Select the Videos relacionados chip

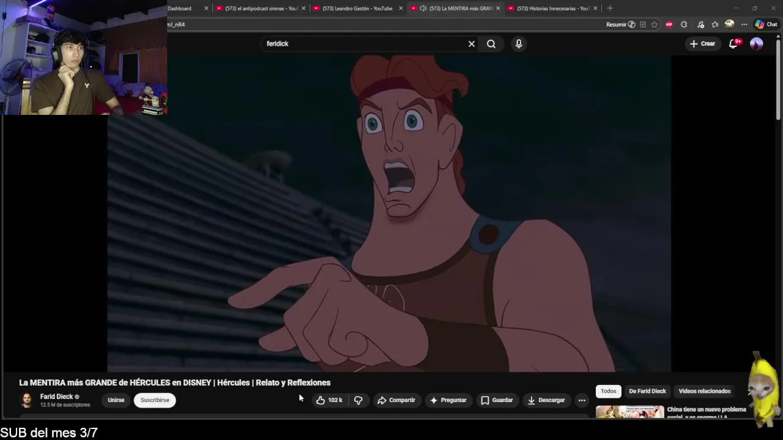tap(705, 391)
